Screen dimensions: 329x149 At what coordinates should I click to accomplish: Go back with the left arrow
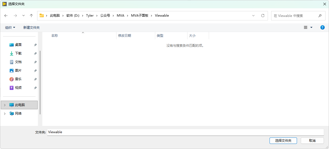(x=6, y=16)
